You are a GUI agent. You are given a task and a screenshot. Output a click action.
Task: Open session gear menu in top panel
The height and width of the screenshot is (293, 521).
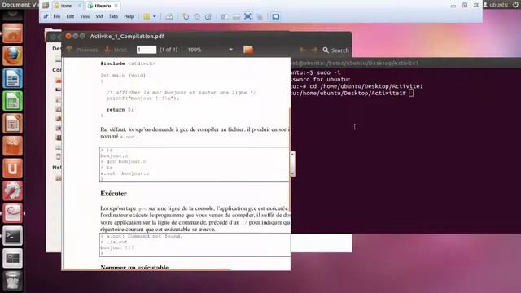click(516, 5)
